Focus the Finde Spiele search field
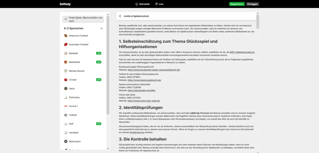Image resolution: width=319 pixels, height=153 pixels. pos(83,19)
